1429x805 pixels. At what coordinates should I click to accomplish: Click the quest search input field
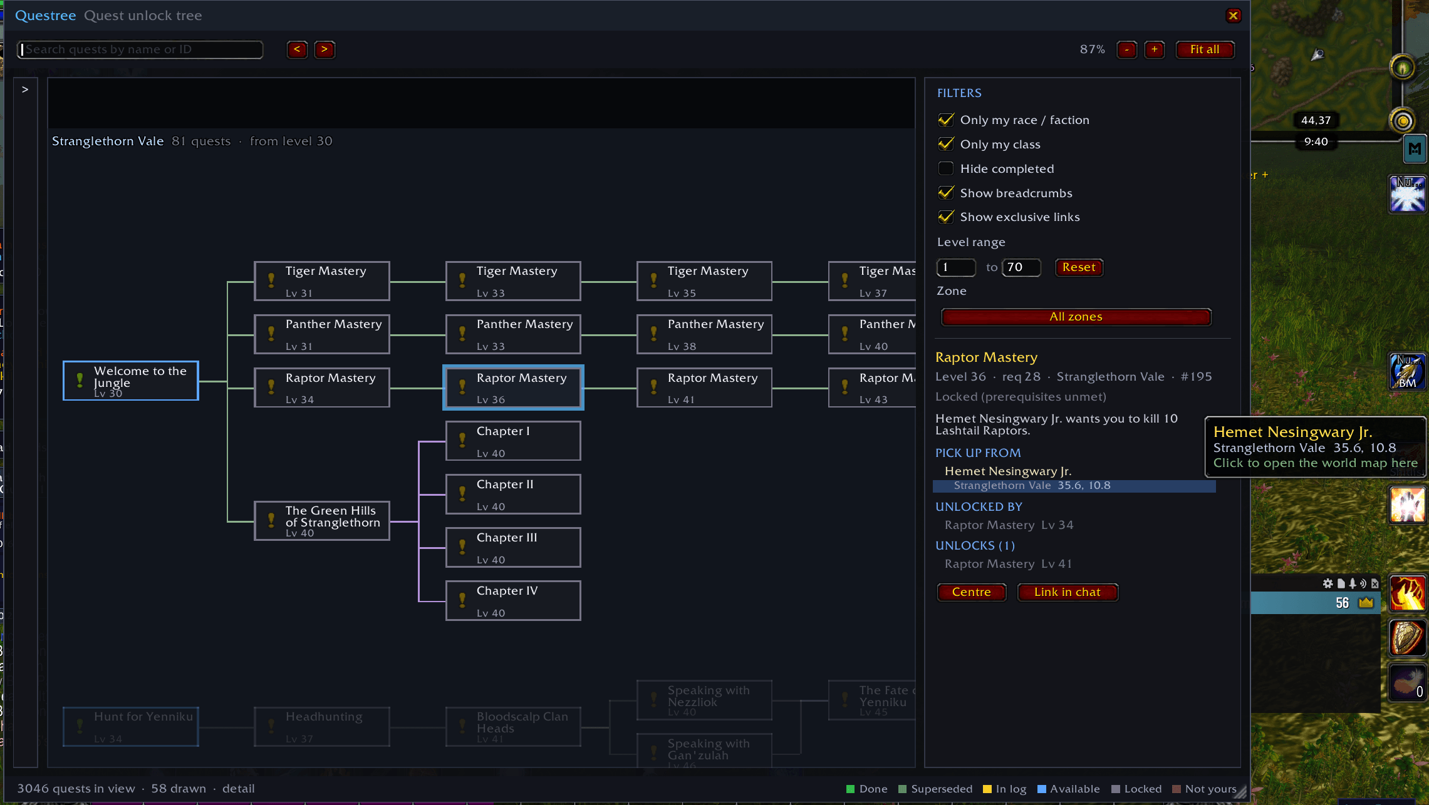[140, 49]
